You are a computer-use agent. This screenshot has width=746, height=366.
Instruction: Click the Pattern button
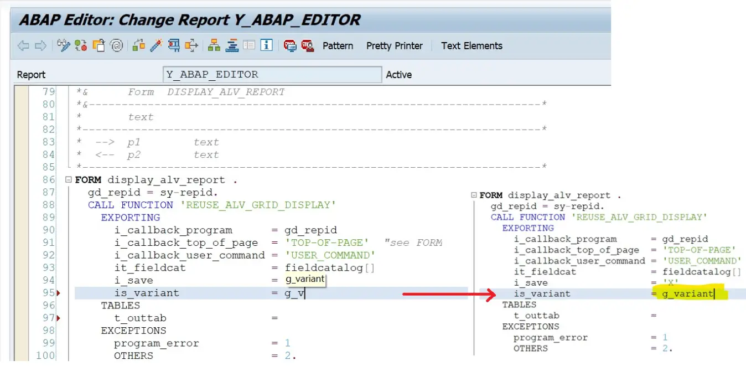coord(338,46)
